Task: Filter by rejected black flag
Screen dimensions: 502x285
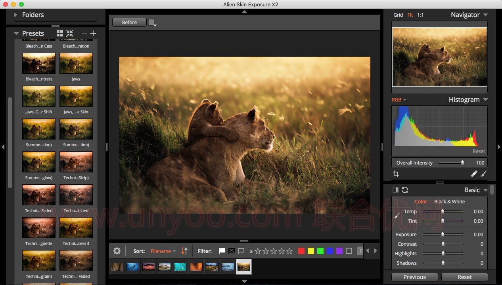Action: coord(232,251)
